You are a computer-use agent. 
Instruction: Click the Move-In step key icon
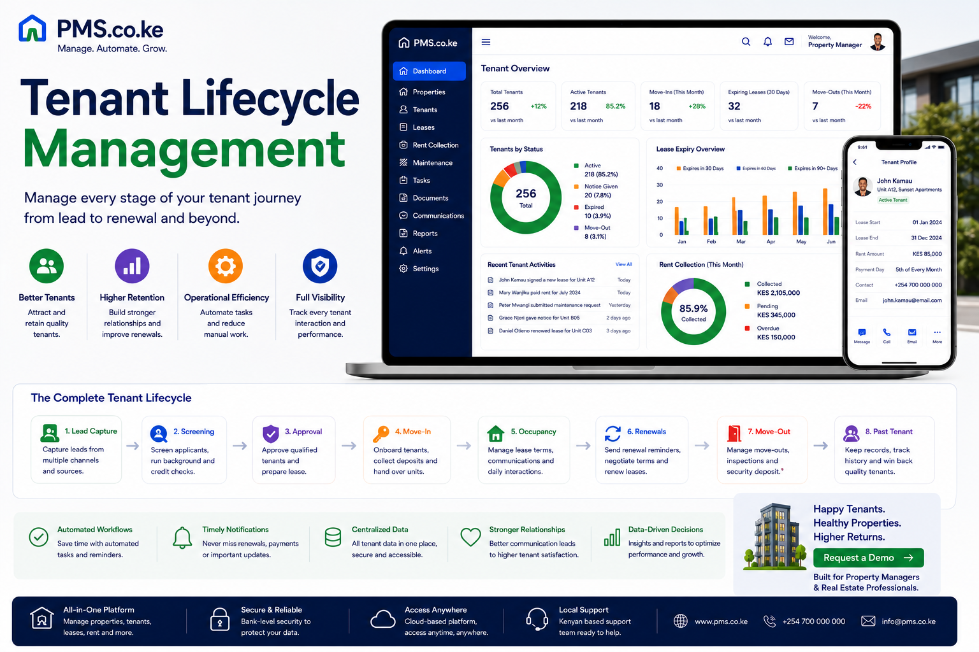click(x=381, y=434)
